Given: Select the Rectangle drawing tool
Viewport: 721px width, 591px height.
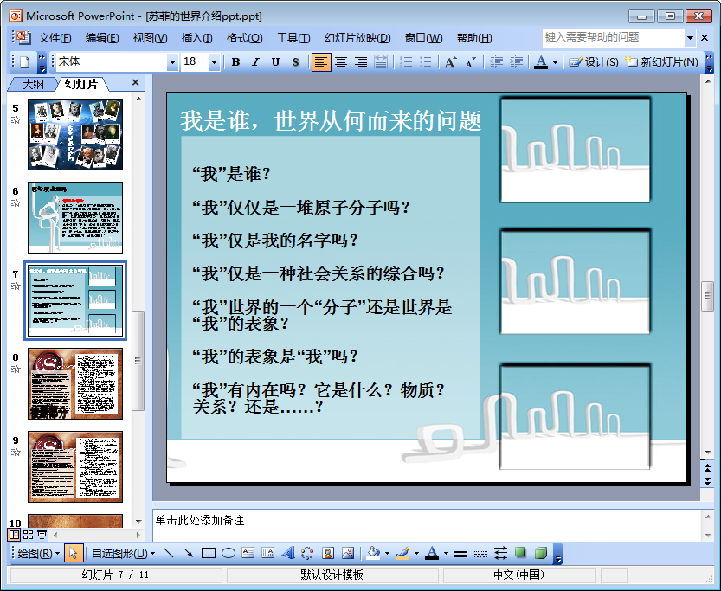Looking at the screenshot, I should (209, 553).
